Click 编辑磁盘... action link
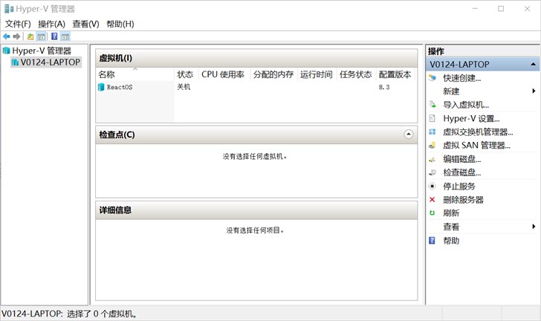 (x=462, y=159)
